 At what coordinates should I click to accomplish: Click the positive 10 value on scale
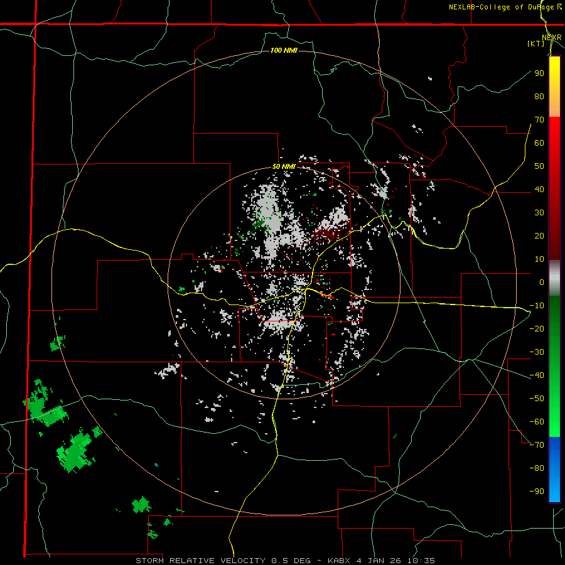tap(539, 259)
